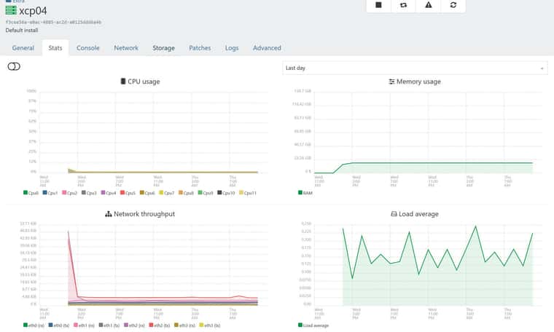554x332 pixels.
Task: Click the pink Cpu2 color swatch in the legend
Action: click(64, 193)
